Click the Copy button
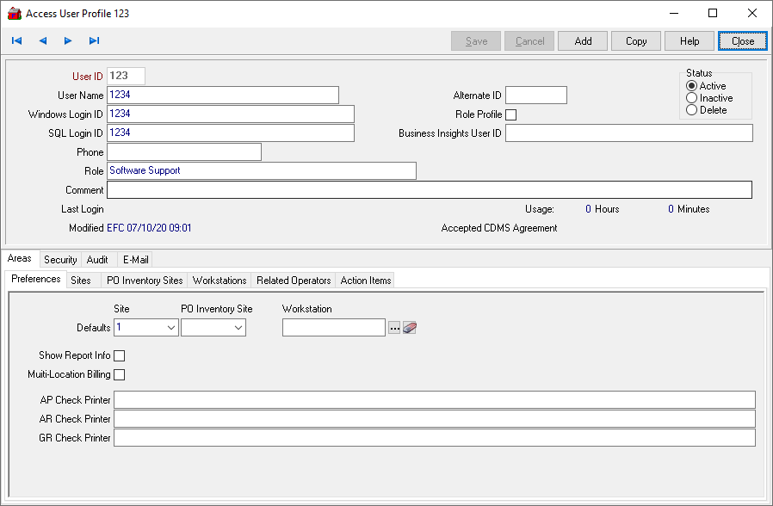773x506 pixels. (636, 41)
